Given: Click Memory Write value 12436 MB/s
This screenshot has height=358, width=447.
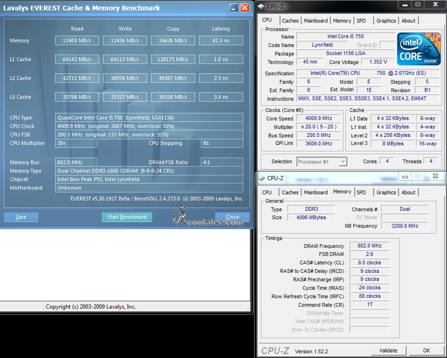Looking at the screenshot, I should click(x=125, y=40).
